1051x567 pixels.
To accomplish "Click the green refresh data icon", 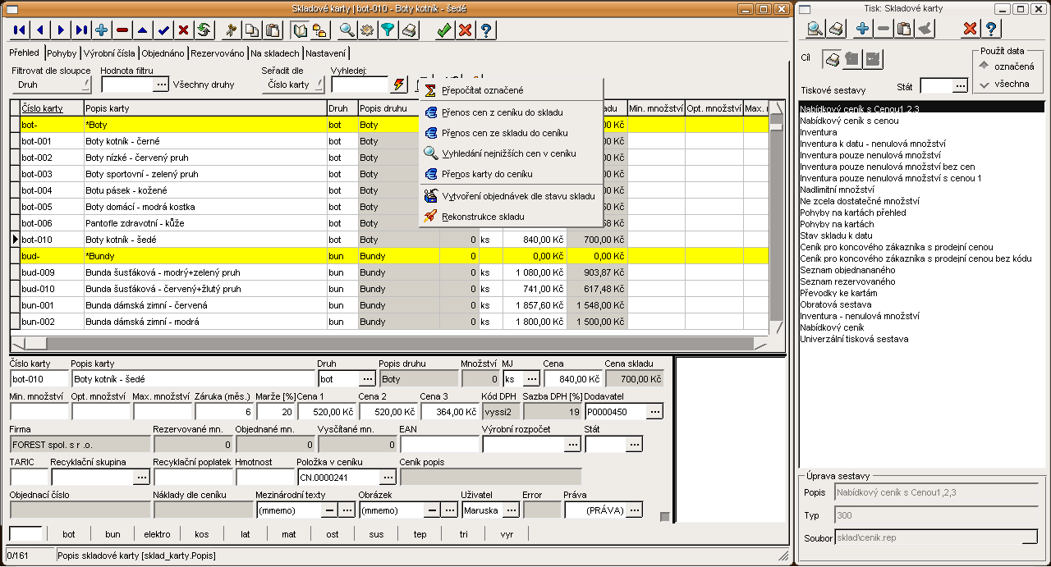I will tap(204, 30).
